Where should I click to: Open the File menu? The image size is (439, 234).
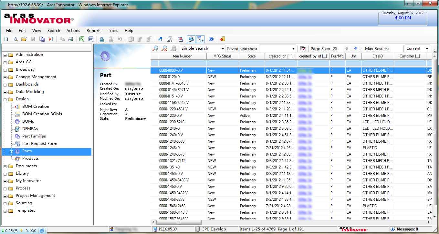(9, 31)
